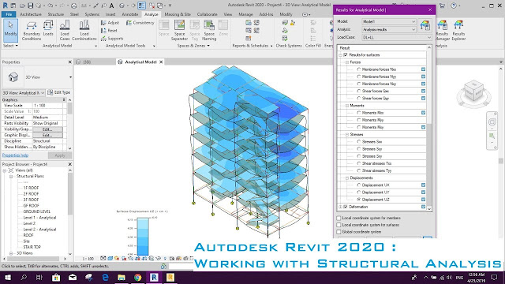
Task: Select Moments Mxx radio button
Action: tap(359, 113)
